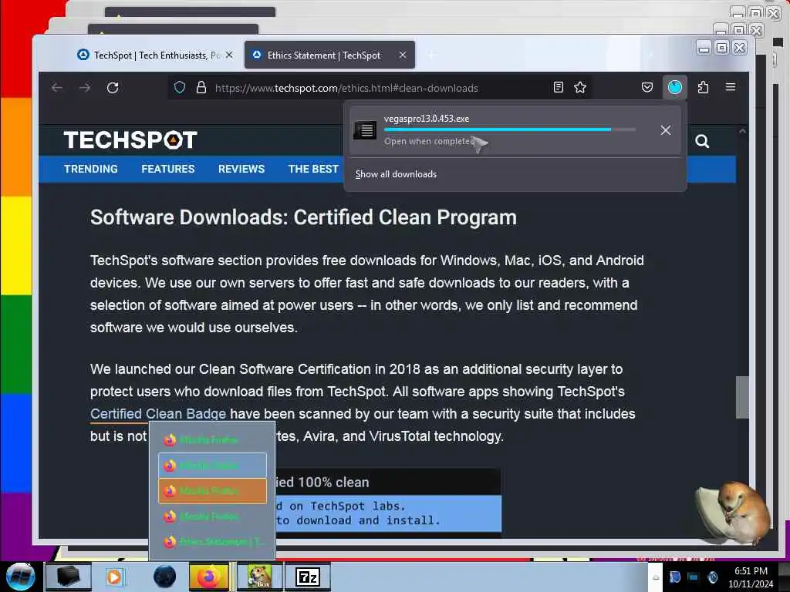This screenshot has width=790, height=592.
Task: Open the Firefox hamburger application menu
Action: [x=730, y=88]
